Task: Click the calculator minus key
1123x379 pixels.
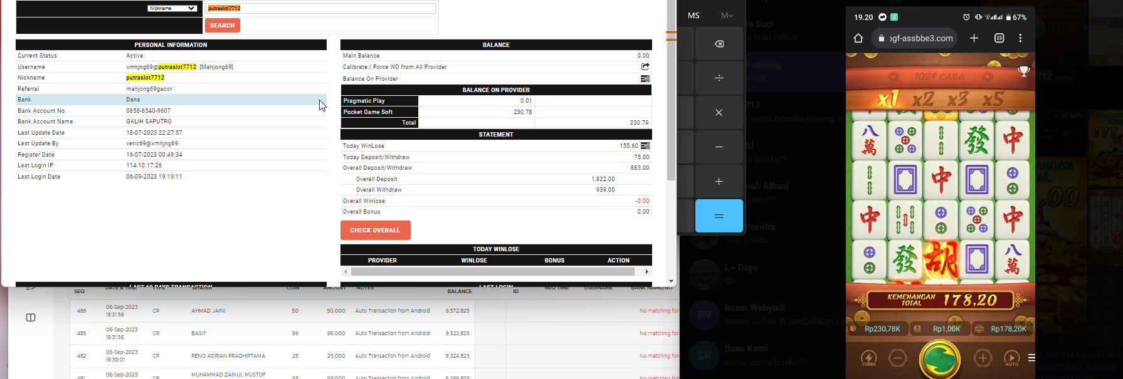Action: click(x=719, y=147)
